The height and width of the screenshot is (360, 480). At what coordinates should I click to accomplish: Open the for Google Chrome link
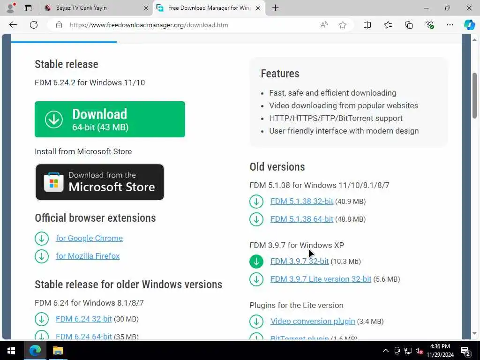coord(90,238)
